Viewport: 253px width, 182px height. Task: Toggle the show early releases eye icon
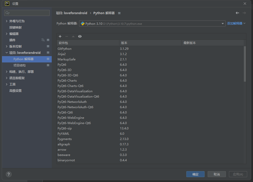pos(80,36)
